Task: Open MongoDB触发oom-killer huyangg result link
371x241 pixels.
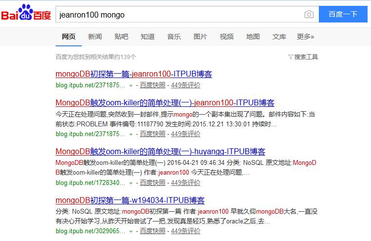Action: coord(160,152)
